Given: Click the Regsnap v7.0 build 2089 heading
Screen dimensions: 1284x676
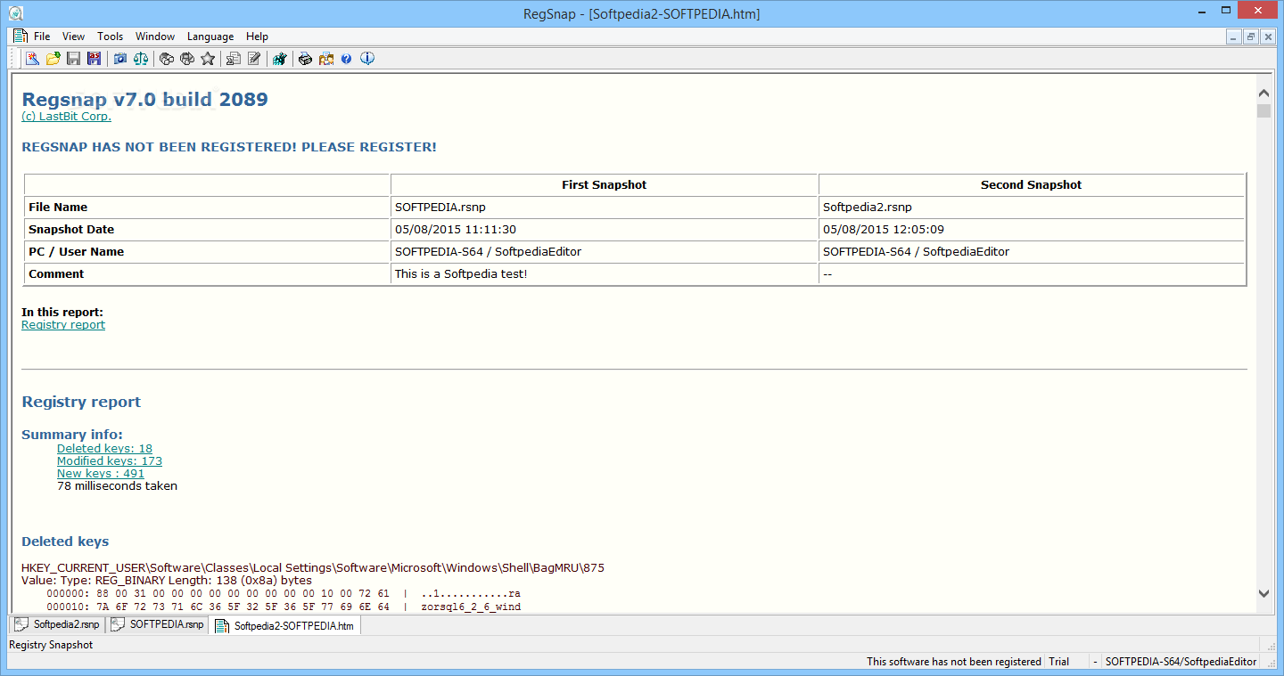Looking at the screenshot, I should pos(144,100).
